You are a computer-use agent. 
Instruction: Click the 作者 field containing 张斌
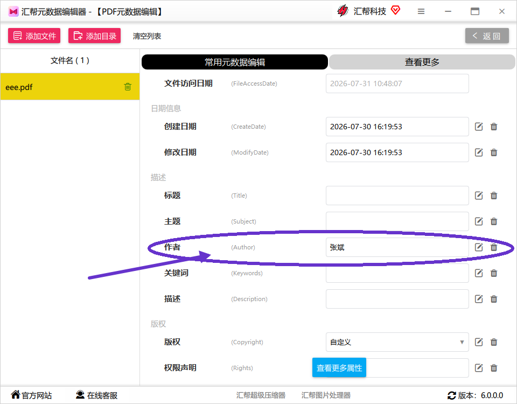coord(397,247)
